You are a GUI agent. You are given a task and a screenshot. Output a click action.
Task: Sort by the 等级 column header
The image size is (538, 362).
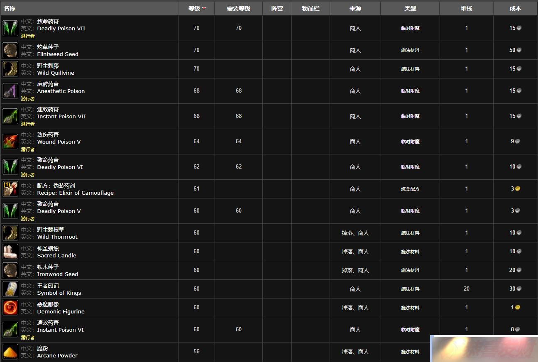196,8
